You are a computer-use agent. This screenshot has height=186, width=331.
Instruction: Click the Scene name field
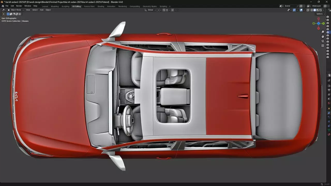(290, 6)
